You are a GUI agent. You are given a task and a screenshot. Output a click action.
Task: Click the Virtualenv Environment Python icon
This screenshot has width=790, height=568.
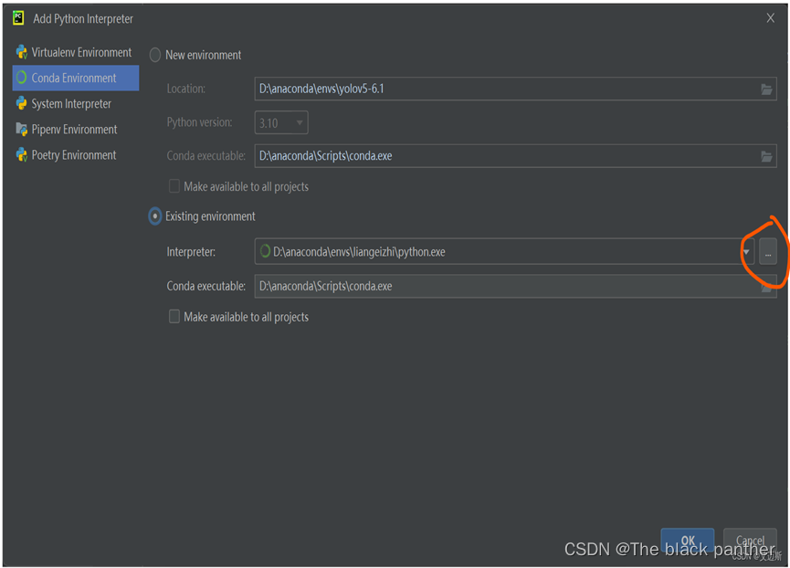(x=21, y=52)
